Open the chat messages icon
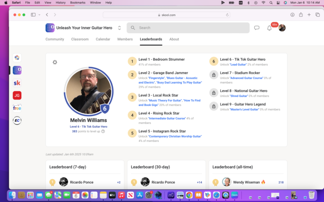Viewport: 324px width, 202px height. tap(256, 28)
